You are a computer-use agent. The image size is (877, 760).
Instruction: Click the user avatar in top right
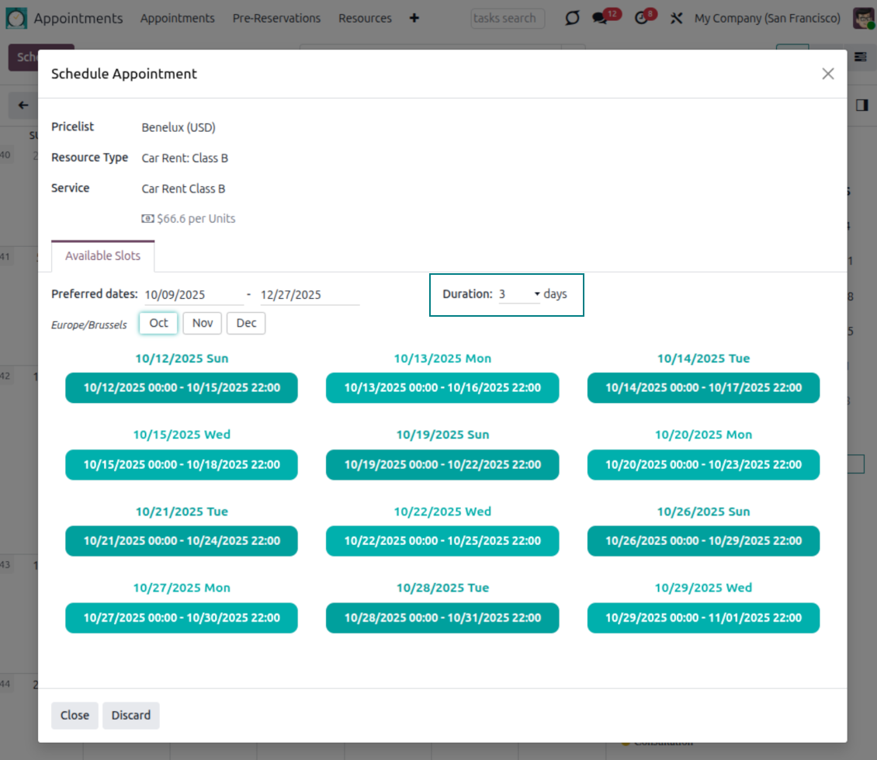pyautogui.click(x=863, y=18)
